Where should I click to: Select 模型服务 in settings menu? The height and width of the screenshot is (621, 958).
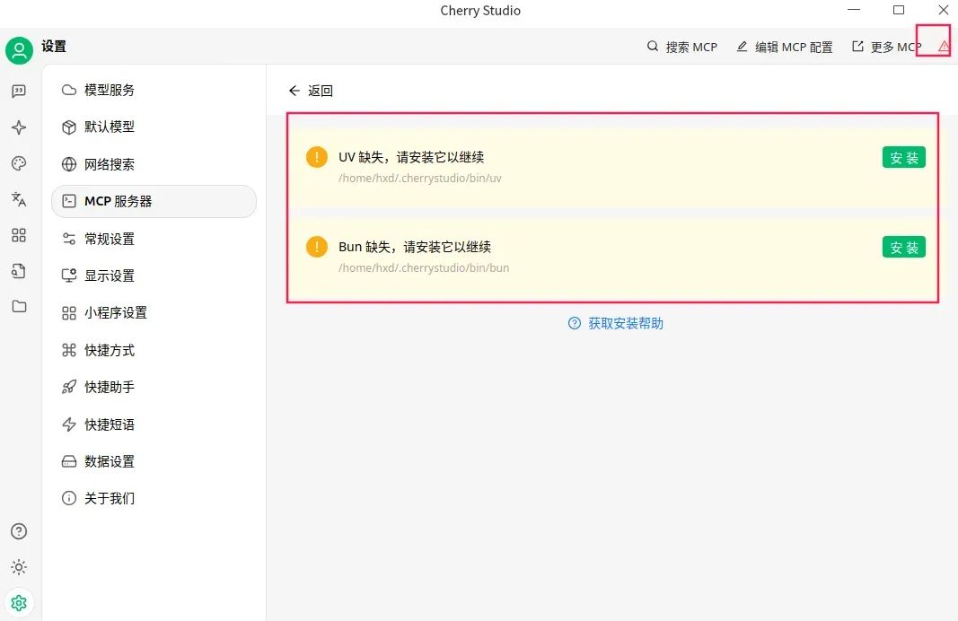pos(154,90)
